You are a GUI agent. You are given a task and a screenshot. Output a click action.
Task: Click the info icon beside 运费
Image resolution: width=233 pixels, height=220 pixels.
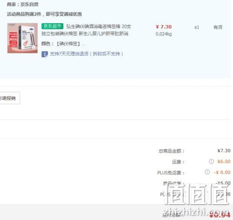(x=211, y=161)
